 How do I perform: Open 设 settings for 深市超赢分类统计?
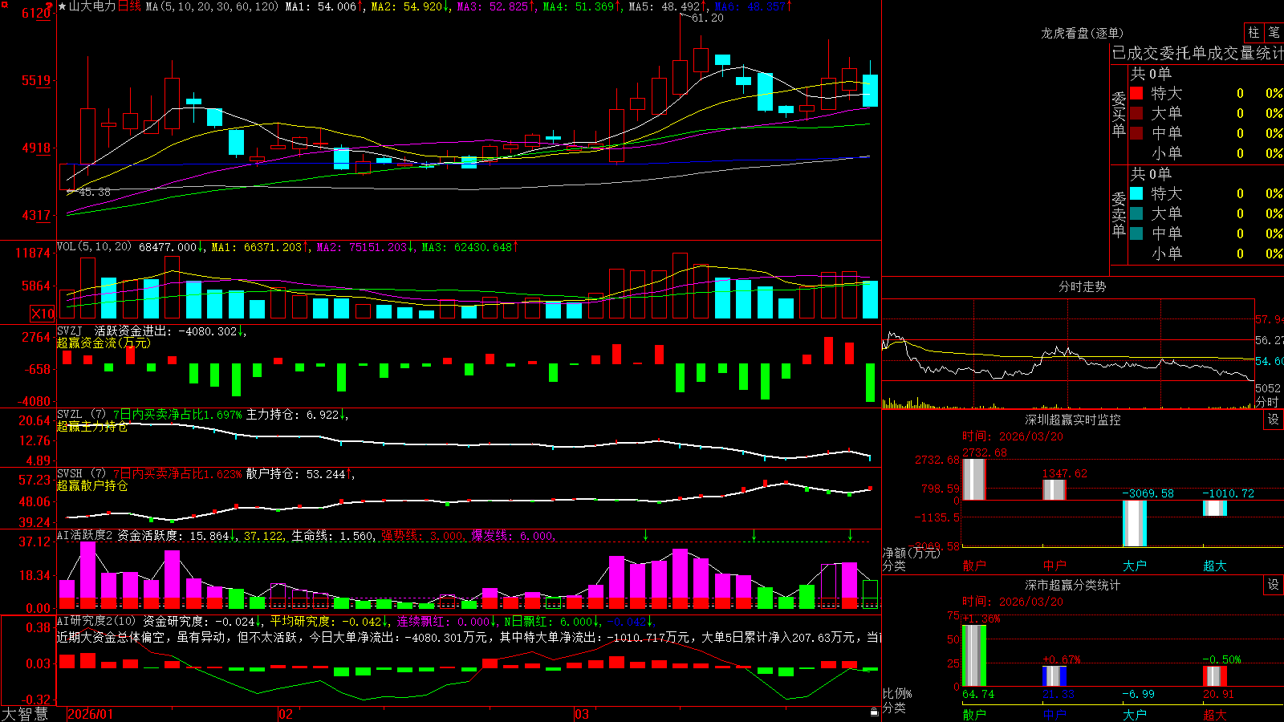tap(1274, 585)
